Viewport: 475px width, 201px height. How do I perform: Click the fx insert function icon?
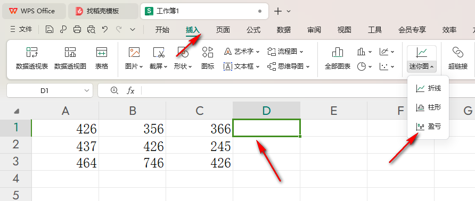[130, 90]
